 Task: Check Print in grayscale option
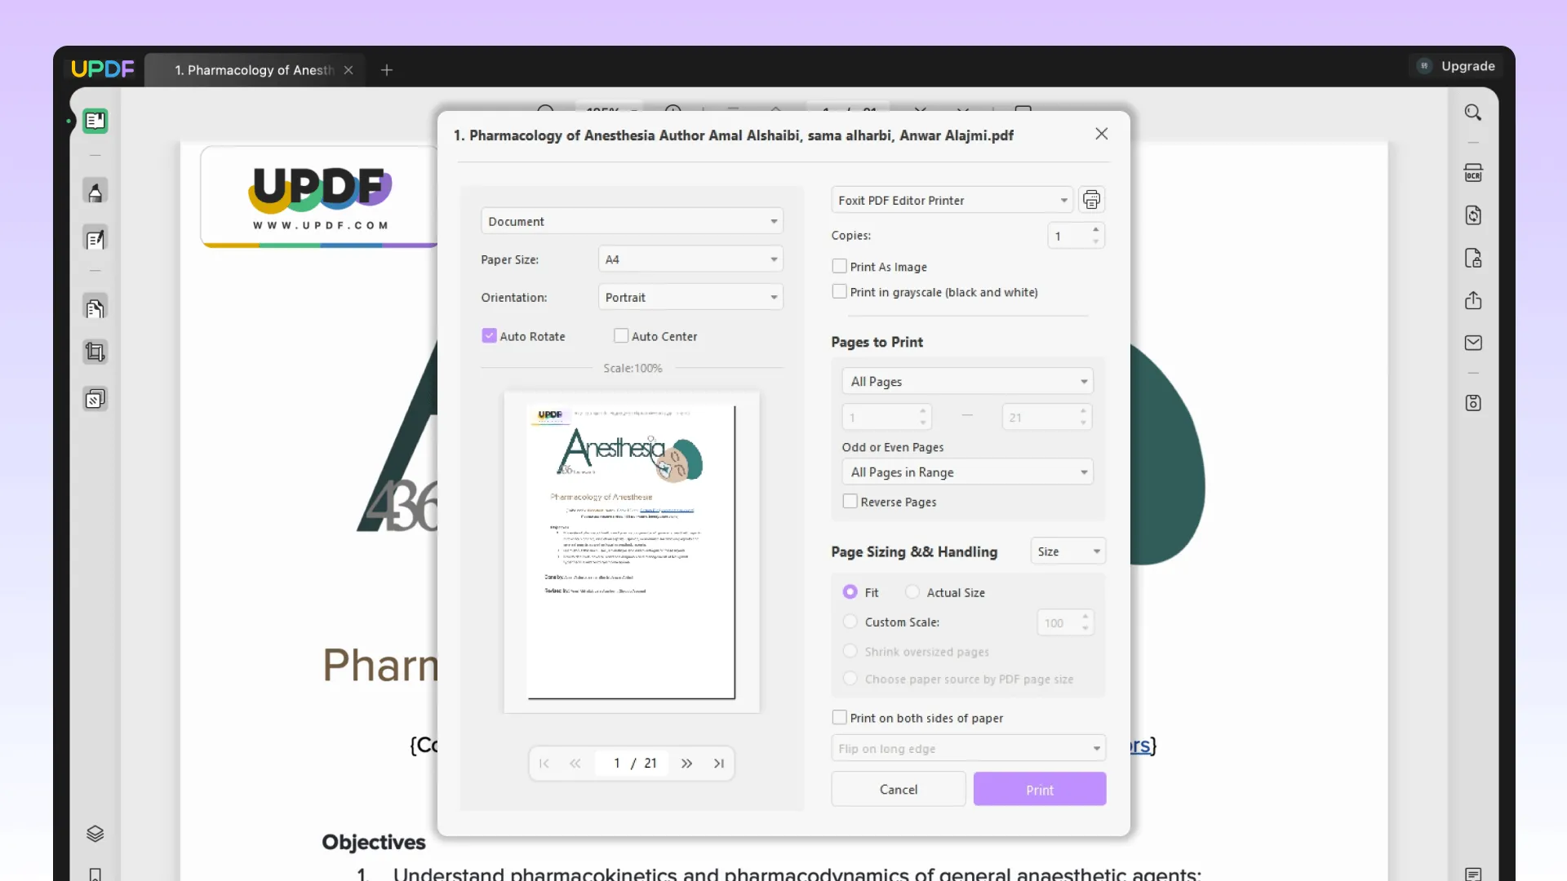pyautogui.click(x=840, y=291)
